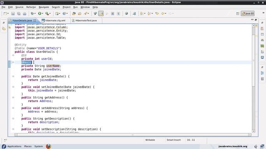
Task: Collapse the setJoinedDate method fold
Action: point(13,87)
